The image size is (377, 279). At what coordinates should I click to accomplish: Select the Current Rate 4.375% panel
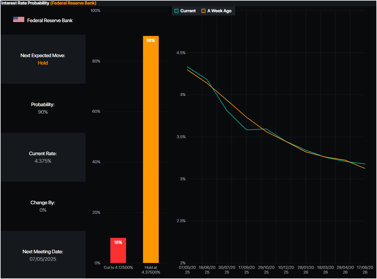point(43,157)
